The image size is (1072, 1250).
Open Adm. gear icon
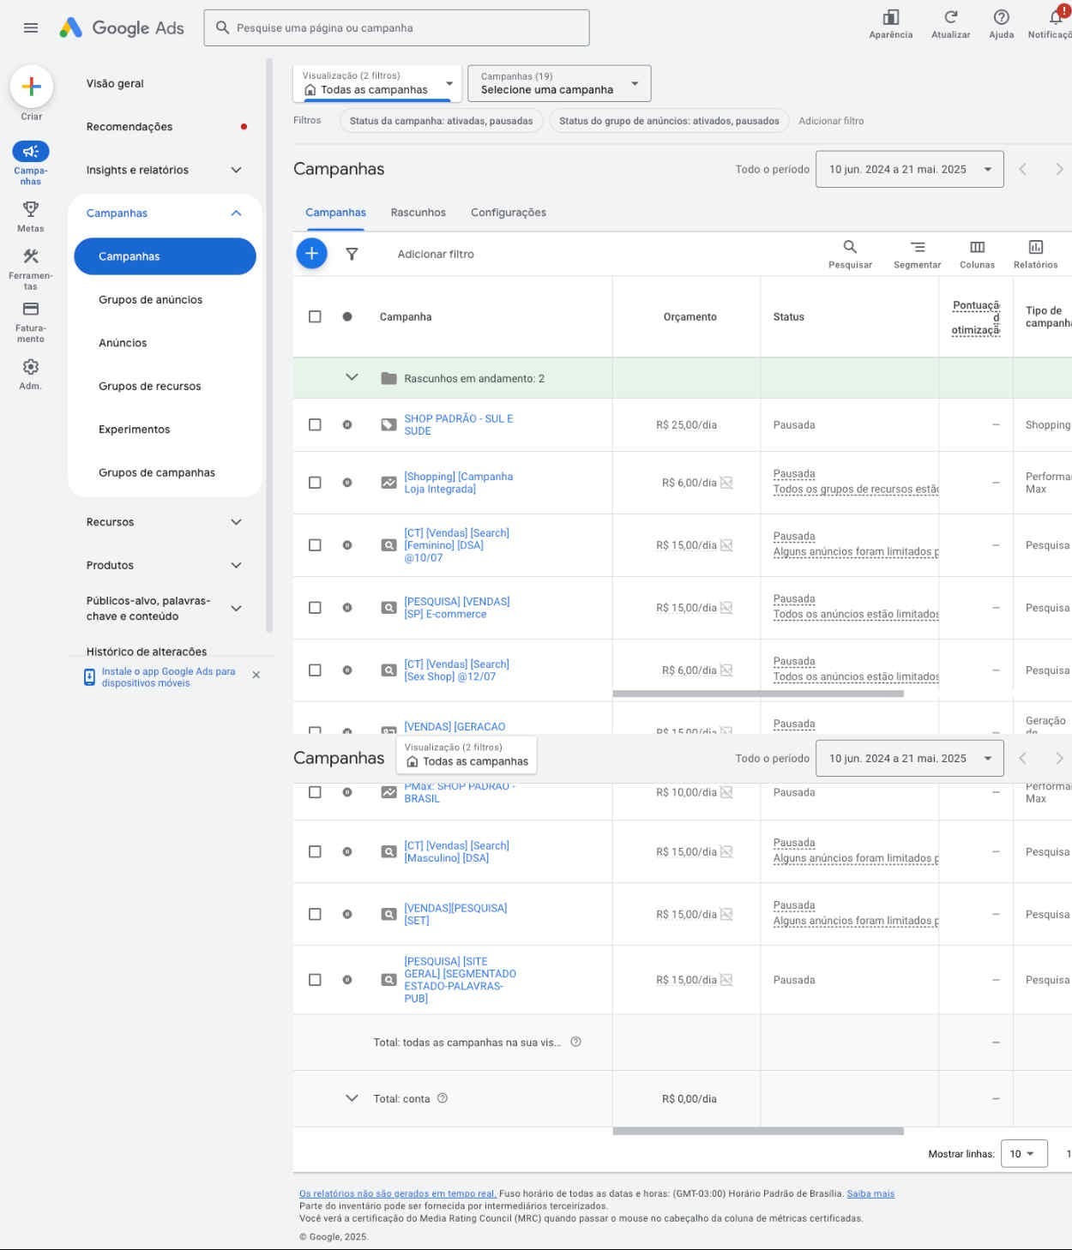(31, 367)
